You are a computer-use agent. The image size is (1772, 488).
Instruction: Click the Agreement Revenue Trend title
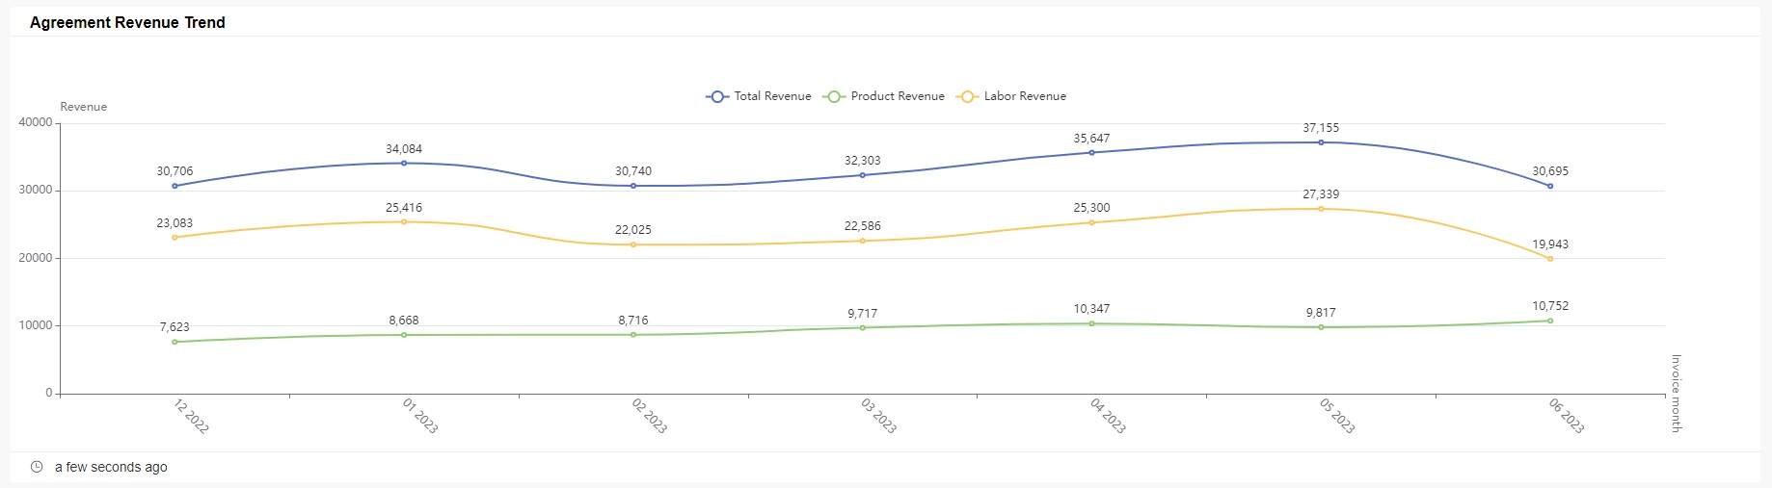tap(127, 22)
